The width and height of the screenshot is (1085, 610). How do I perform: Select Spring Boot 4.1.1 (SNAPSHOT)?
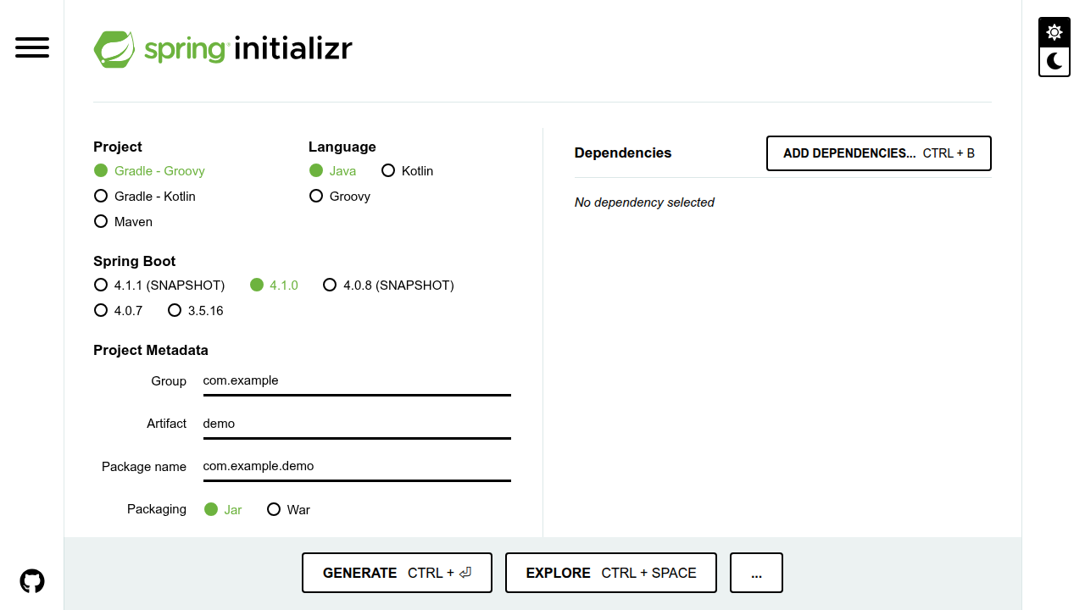pyautogui.click(x=159, y=285)
